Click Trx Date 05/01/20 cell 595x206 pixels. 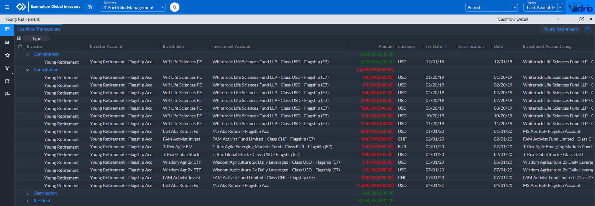coord(435,162)
